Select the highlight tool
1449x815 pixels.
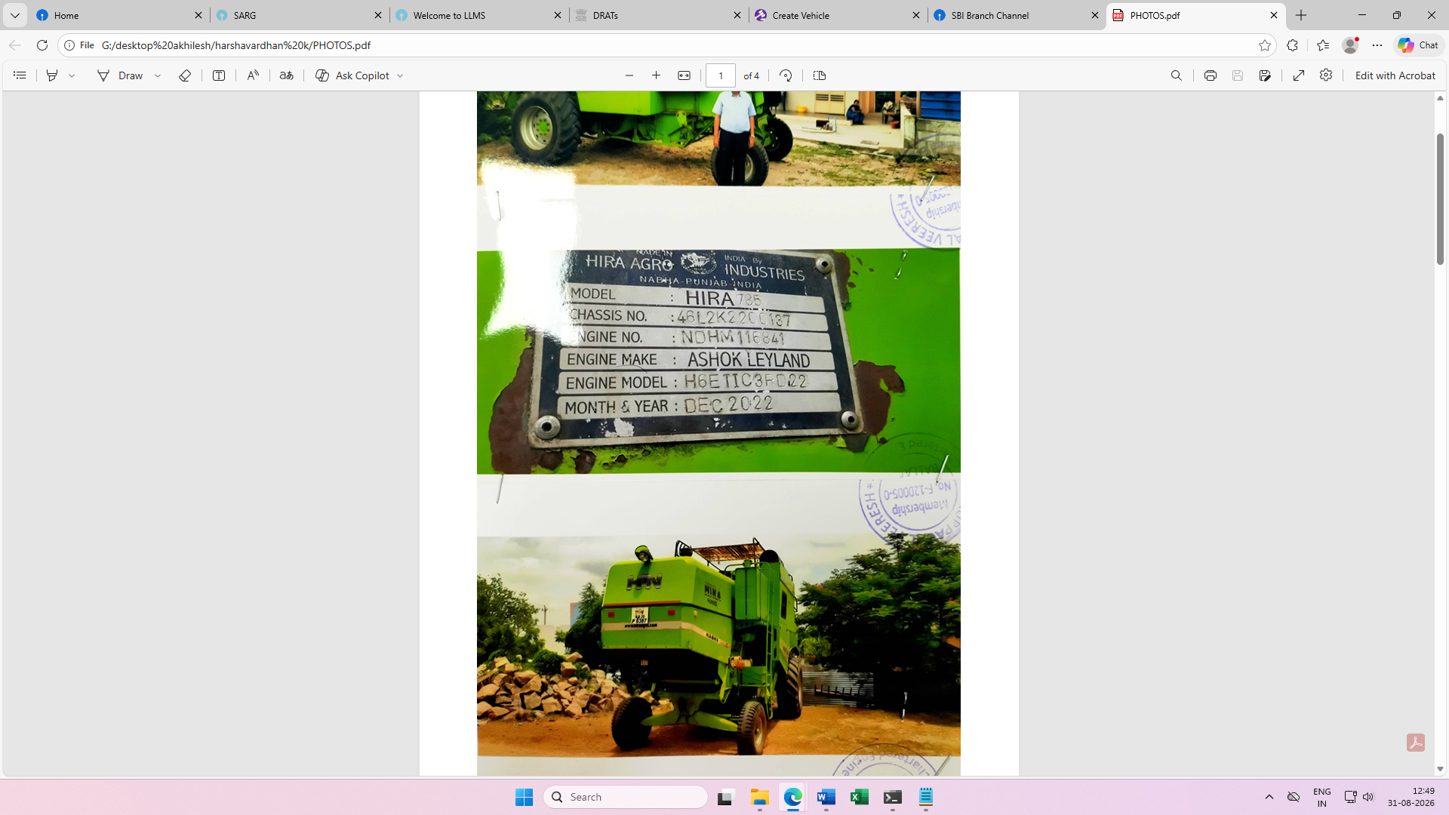click(52, 75)
